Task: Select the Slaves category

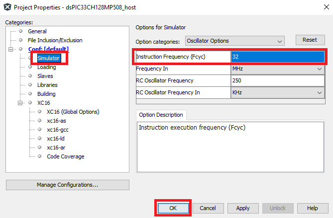Action: click(x=45, y=76)
